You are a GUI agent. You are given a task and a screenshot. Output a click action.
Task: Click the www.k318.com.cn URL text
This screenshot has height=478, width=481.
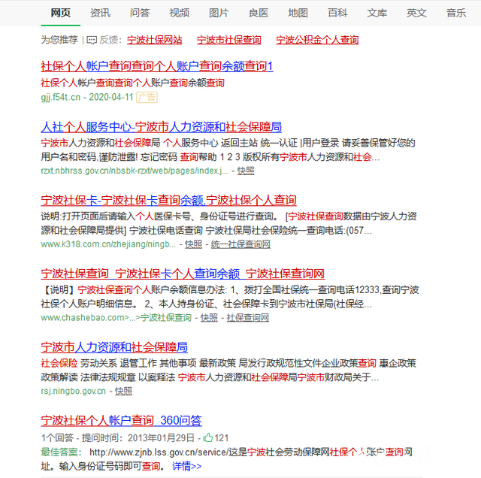click(x=108, y=244)
